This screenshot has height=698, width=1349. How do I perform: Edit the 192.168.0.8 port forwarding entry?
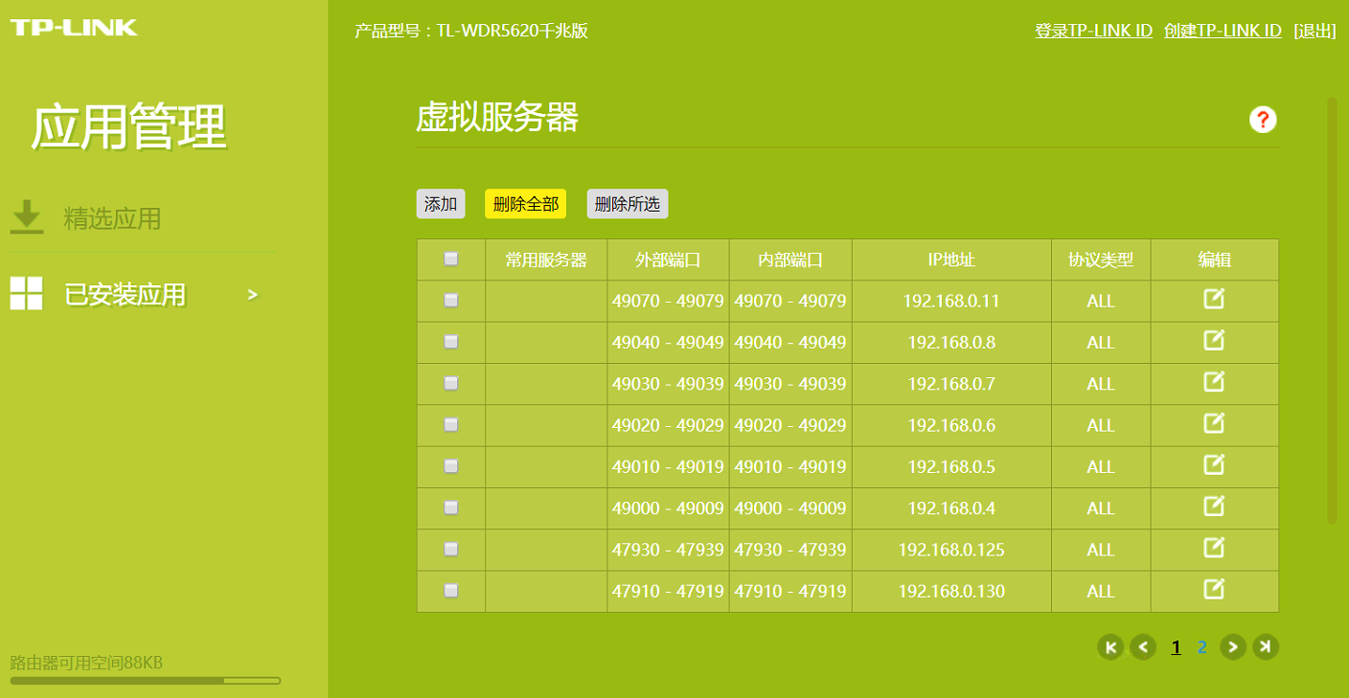coord(1214,340)
